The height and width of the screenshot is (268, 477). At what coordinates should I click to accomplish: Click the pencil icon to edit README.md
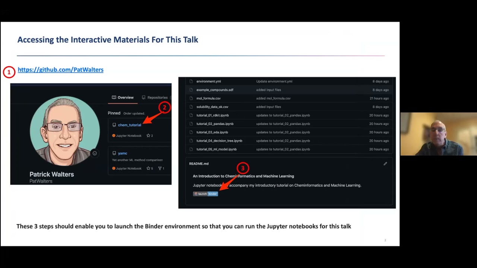[x=385, y=164]
